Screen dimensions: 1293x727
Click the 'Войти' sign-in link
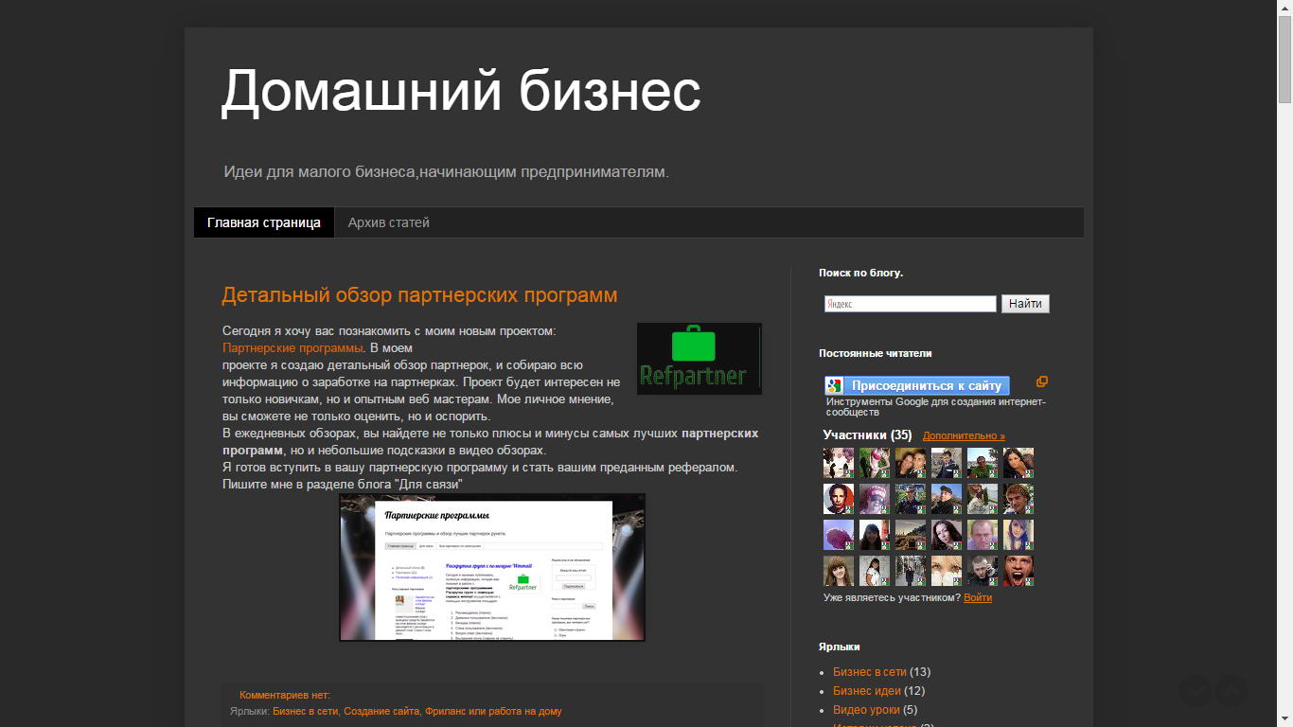[978, 597]
